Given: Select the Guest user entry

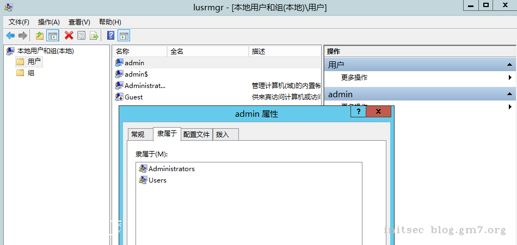Looking at the screenshot, I should [133, 97].
